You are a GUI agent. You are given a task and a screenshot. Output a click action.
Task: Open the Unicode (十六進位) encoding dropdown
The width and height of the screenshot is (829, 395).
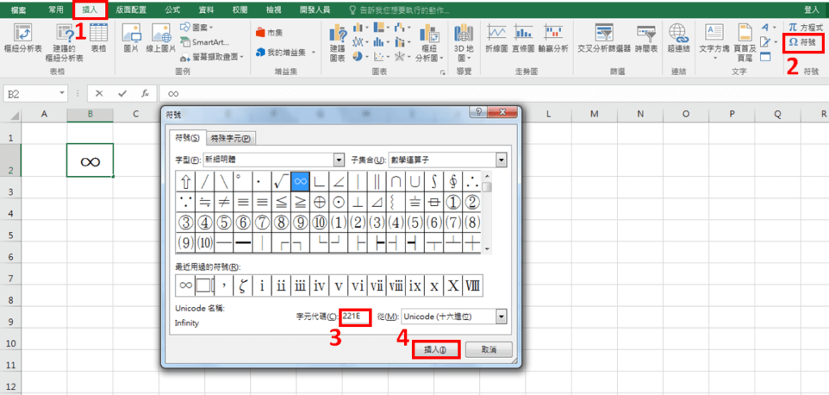pos(501,317)
